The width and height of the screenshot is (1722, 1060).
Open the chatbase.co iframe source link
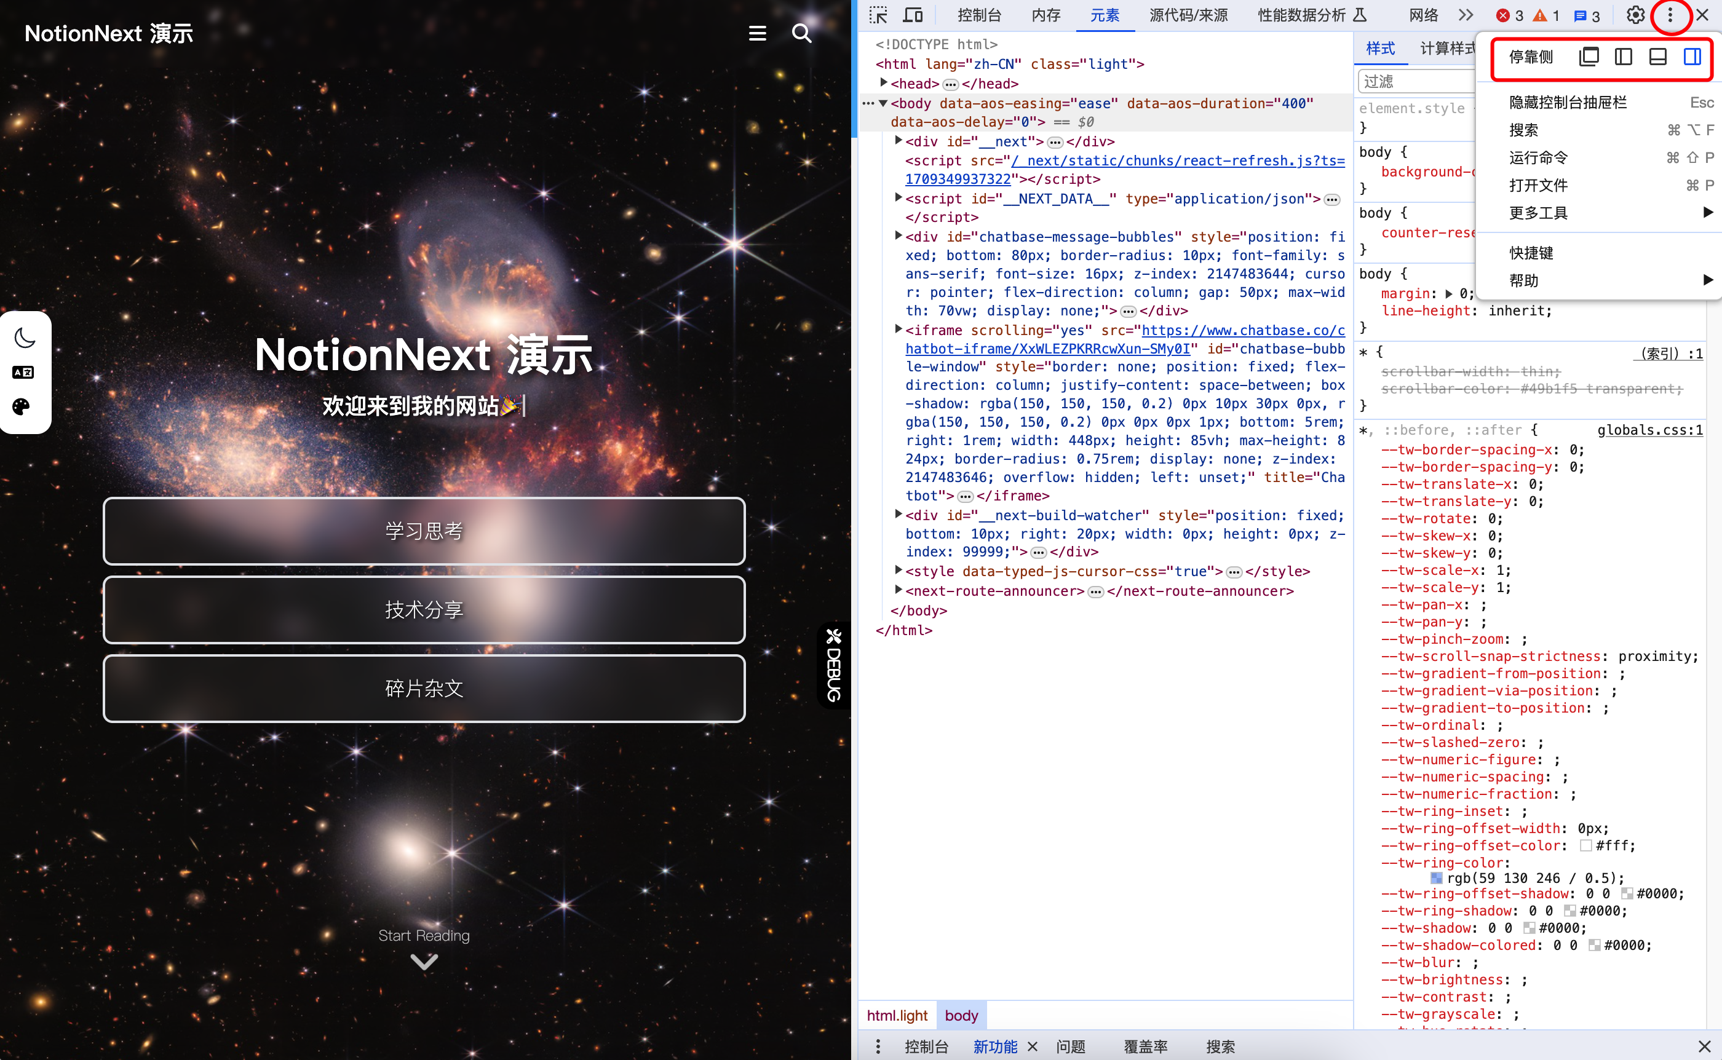(1125, 339)
